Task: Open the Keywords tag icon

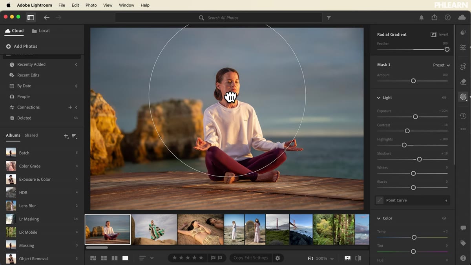Action: click(463, 243)
